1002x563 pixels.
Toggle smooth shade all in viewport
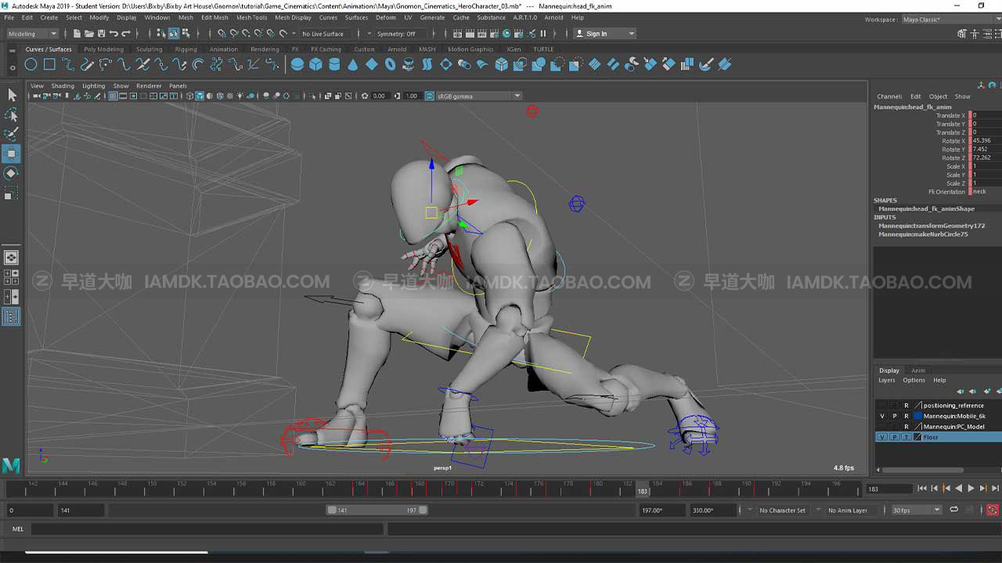point(200,96)
